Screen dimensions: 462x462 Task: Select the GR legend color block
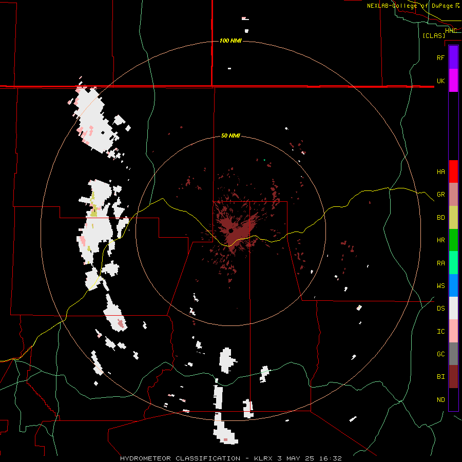point(453,195)
